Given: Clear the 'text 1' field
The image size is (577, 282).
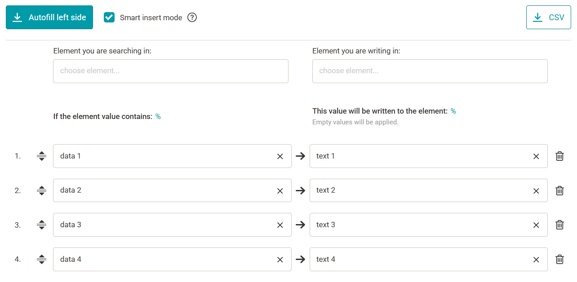Looking at the screenshot, I should point(536,156).
